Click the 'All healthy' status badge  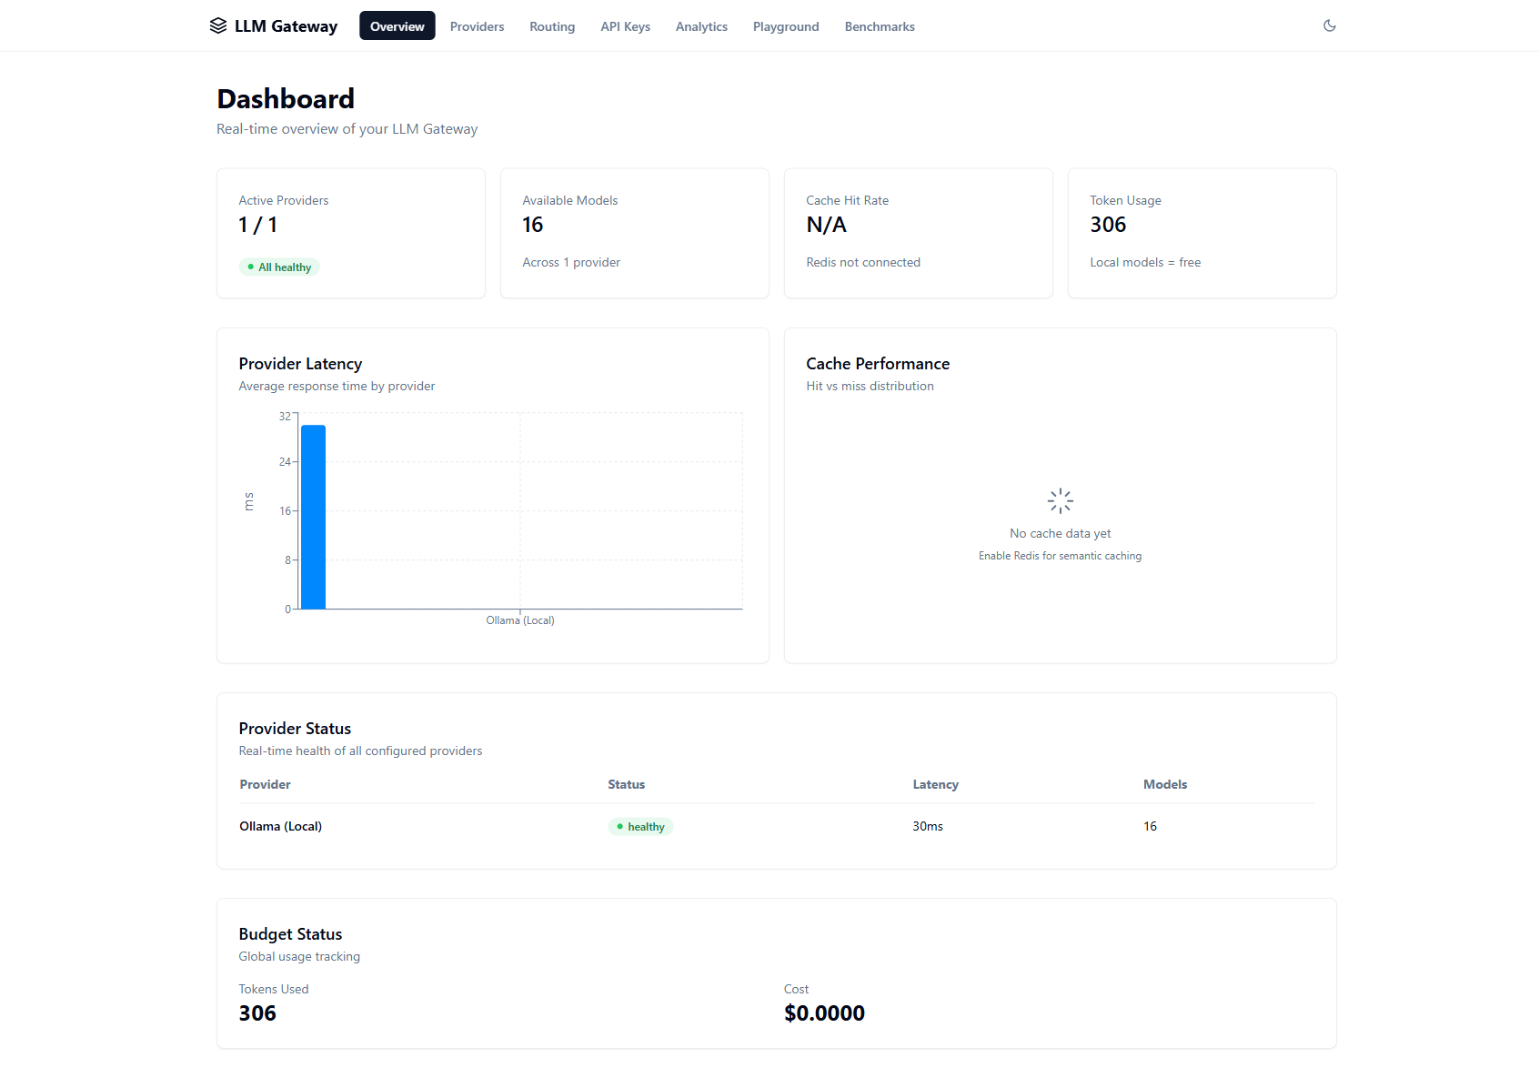point(279,267)
